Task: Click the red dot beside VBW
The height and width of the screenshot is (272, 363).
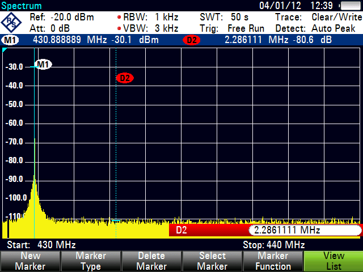Action: (119, 28)
